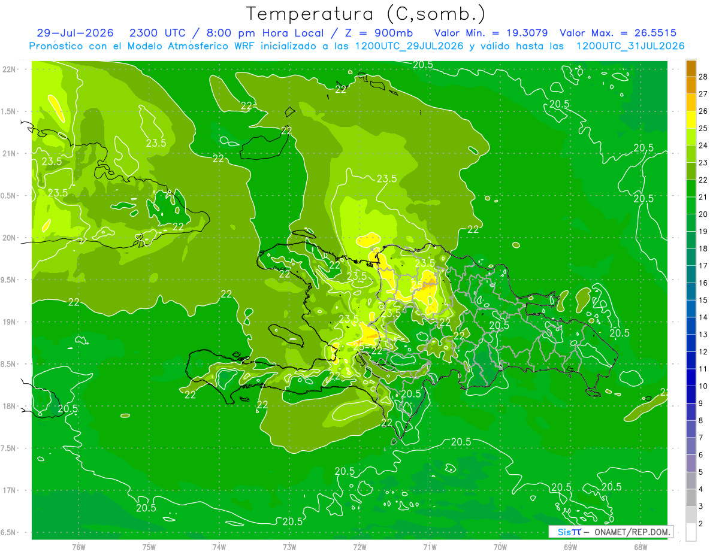The height and width of the screenshot is (555, 719).
Task: Click the "2300 UTC" time label
Action: coord(159,33)
